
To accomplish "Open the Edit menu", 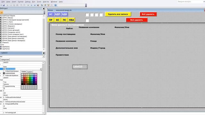I will pos(3,2).
